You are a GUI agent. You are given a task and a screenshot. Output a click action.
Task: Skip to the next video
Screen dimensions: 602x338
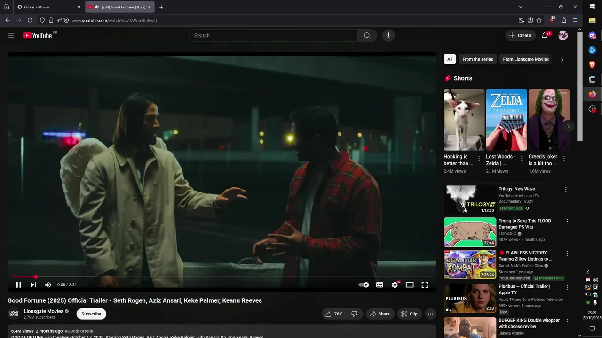[x=33, y=284]
